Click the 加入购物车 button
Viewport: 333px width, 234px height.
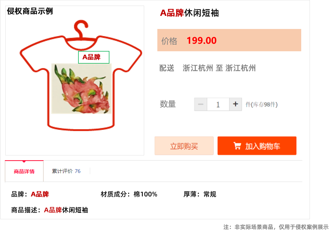click(257, 146)
